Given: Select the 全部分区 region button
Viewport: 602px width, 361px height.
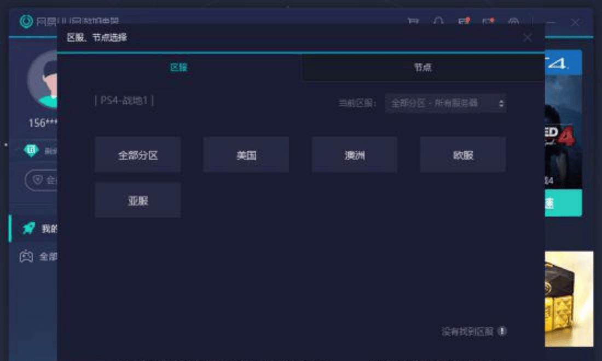Looking at the screenshot, I should tap(138, 155).
